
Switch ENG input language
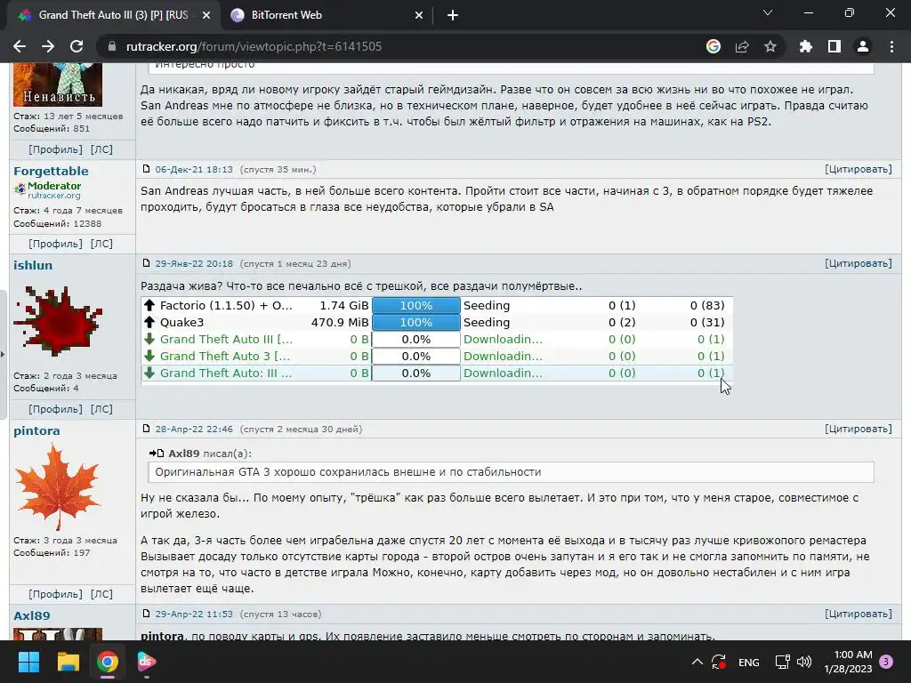(x=748, y=662)
